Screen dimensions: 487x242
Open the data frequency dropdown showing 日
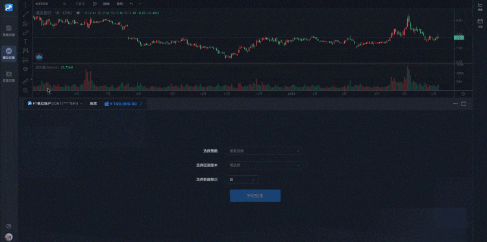[x=243, y=179]
